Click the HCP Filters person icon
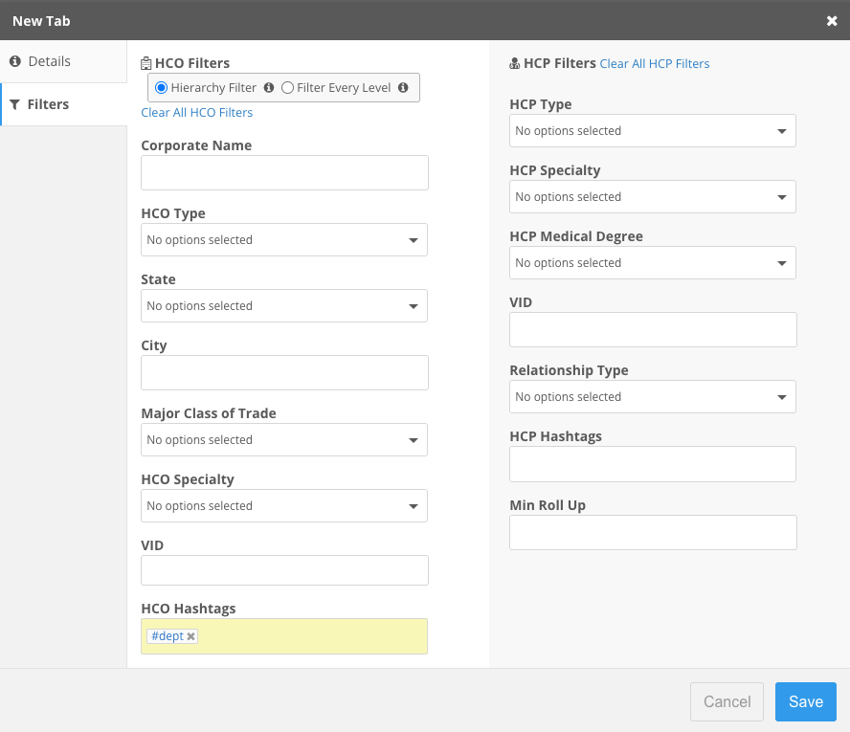Image resolution: width=850 pixels, height=732 pixels. pyautogui.click(x=515, y=64)
